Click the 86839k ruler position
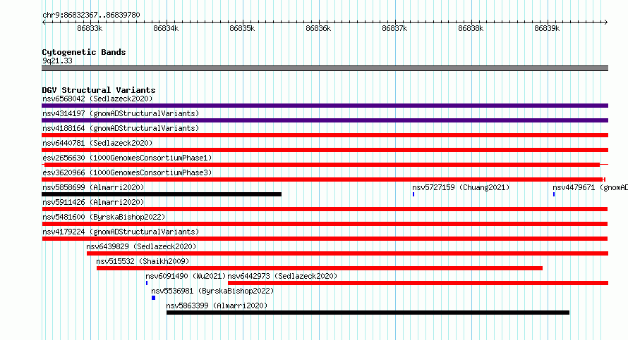628x340 pixels. click(x=547, y=28)
